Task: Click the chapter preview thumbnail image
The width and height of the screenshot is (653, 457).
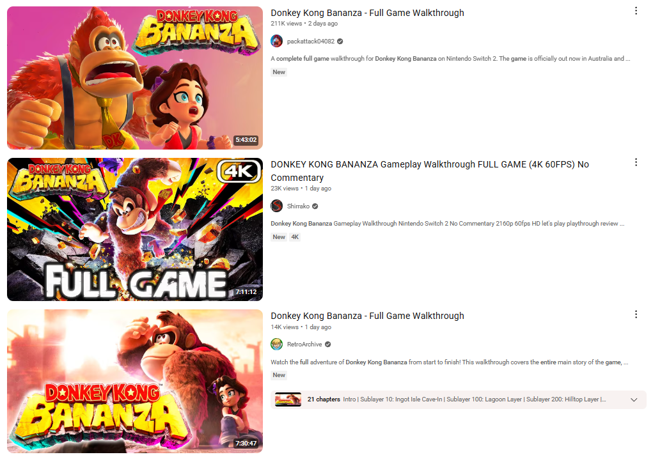Action: click(x=288, y=399)
